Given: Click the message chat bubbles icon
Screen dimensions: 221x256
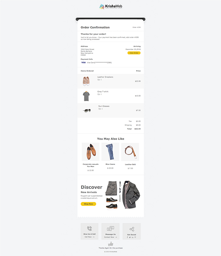Looking at the screenshot, I should (110, 228).
